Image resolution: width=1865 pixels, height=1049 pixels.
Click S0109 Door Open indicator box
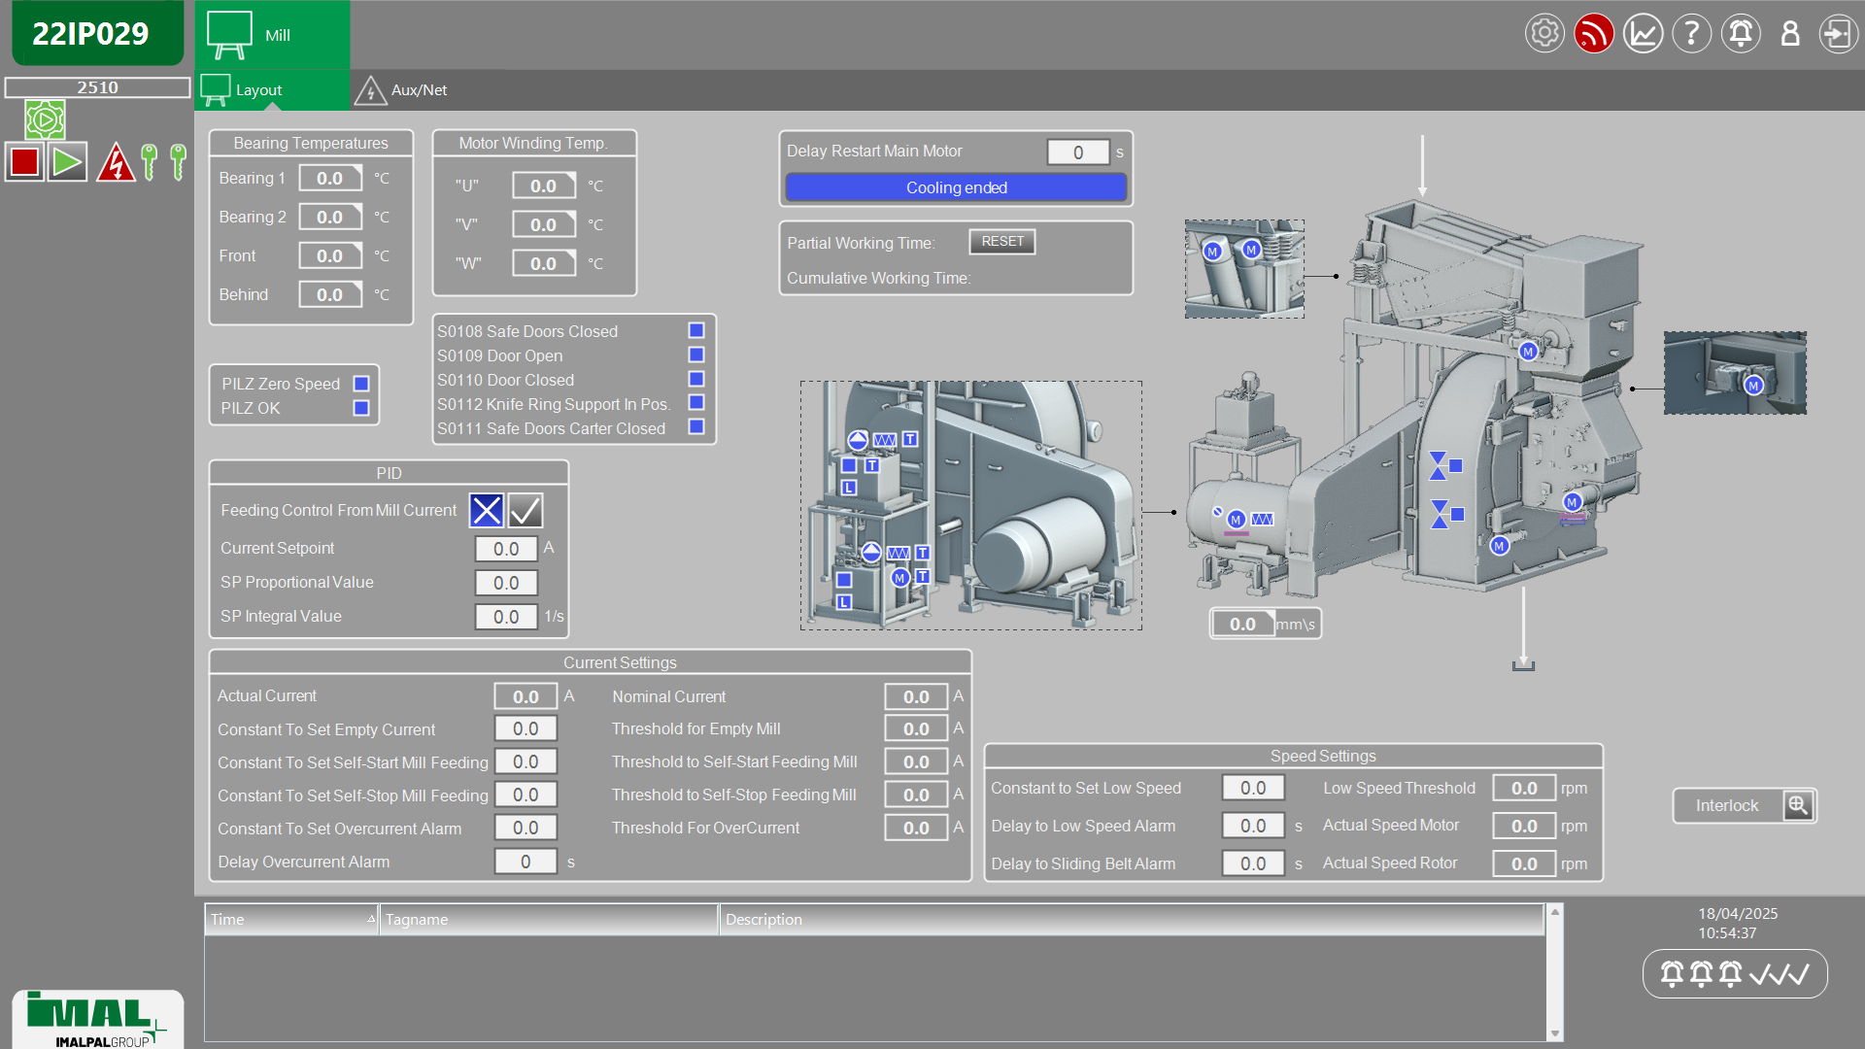[x=695, y=355]
